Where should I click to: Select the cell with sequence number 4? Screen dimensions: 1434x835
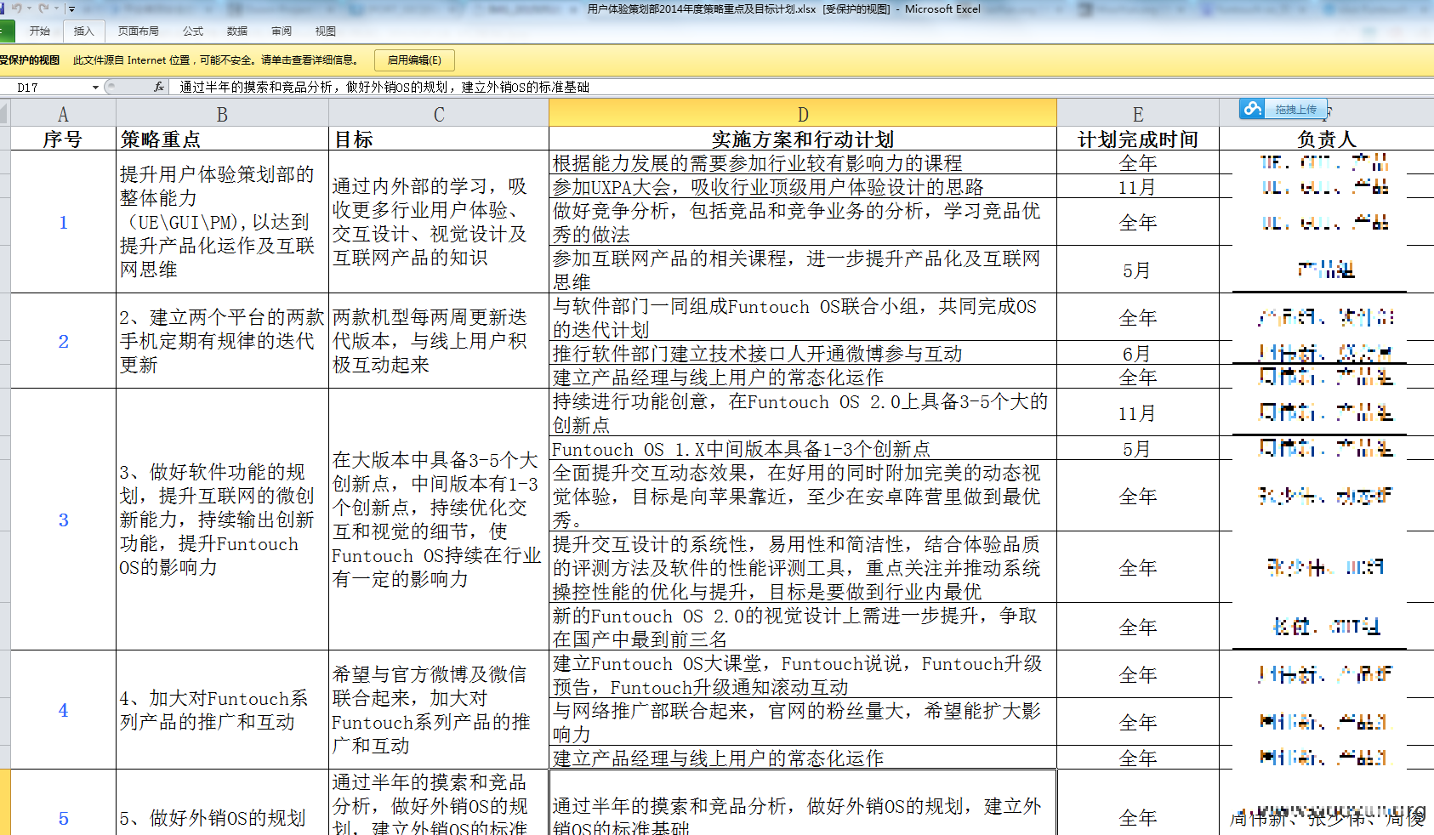coord(63,710)
